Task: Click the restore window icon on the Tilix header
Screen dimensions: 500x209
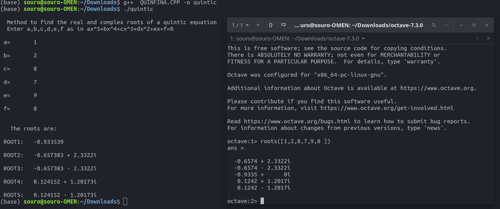Action: click(x=474, y=25)
